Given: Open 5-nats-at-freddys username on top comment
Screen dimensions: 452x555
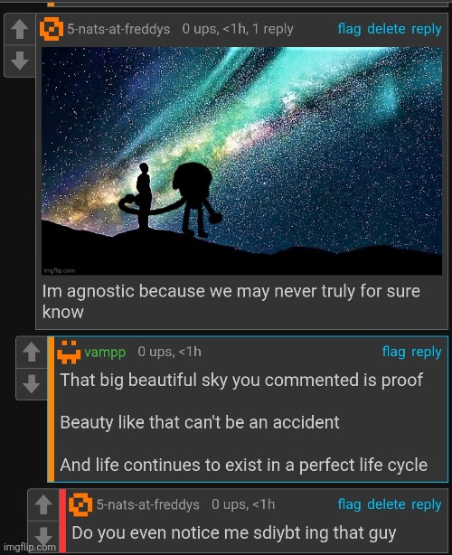Looking at the screenshot, I should (118, 29).
